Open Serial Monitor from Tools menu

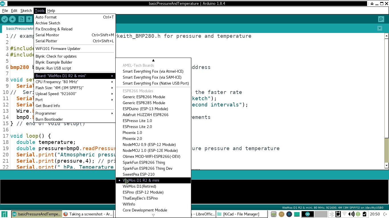coord(75,35)
